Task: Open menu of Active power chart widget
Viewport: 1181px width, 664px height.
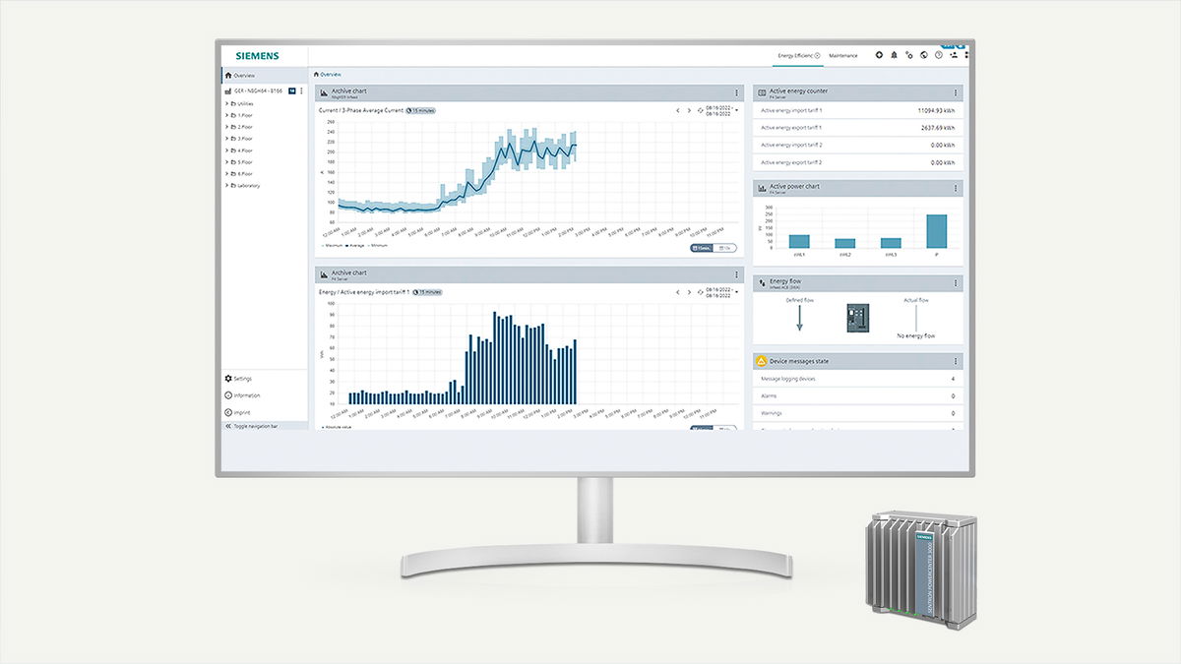Action: pyautogui.click(x=955, y=188)
